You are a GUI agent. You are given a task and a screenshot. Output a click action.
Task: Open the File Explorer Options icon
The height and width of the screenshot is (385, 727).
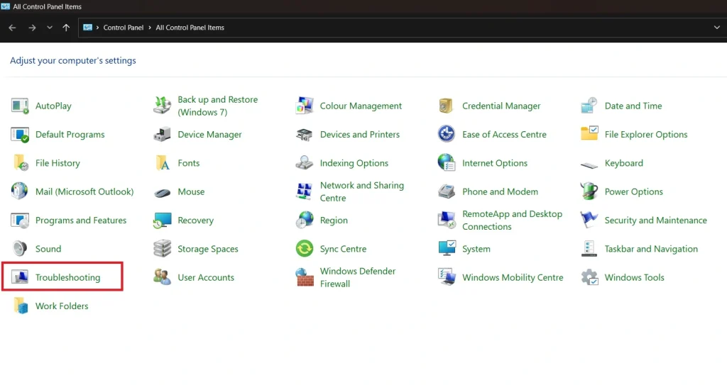(x=589, y=134)
